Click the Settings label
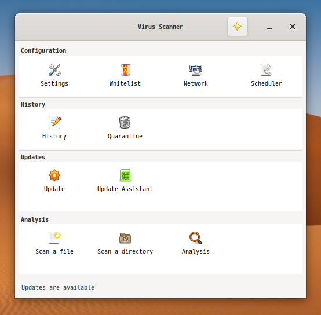This screenshot has height=315, width=321. (x=54, y=83)
